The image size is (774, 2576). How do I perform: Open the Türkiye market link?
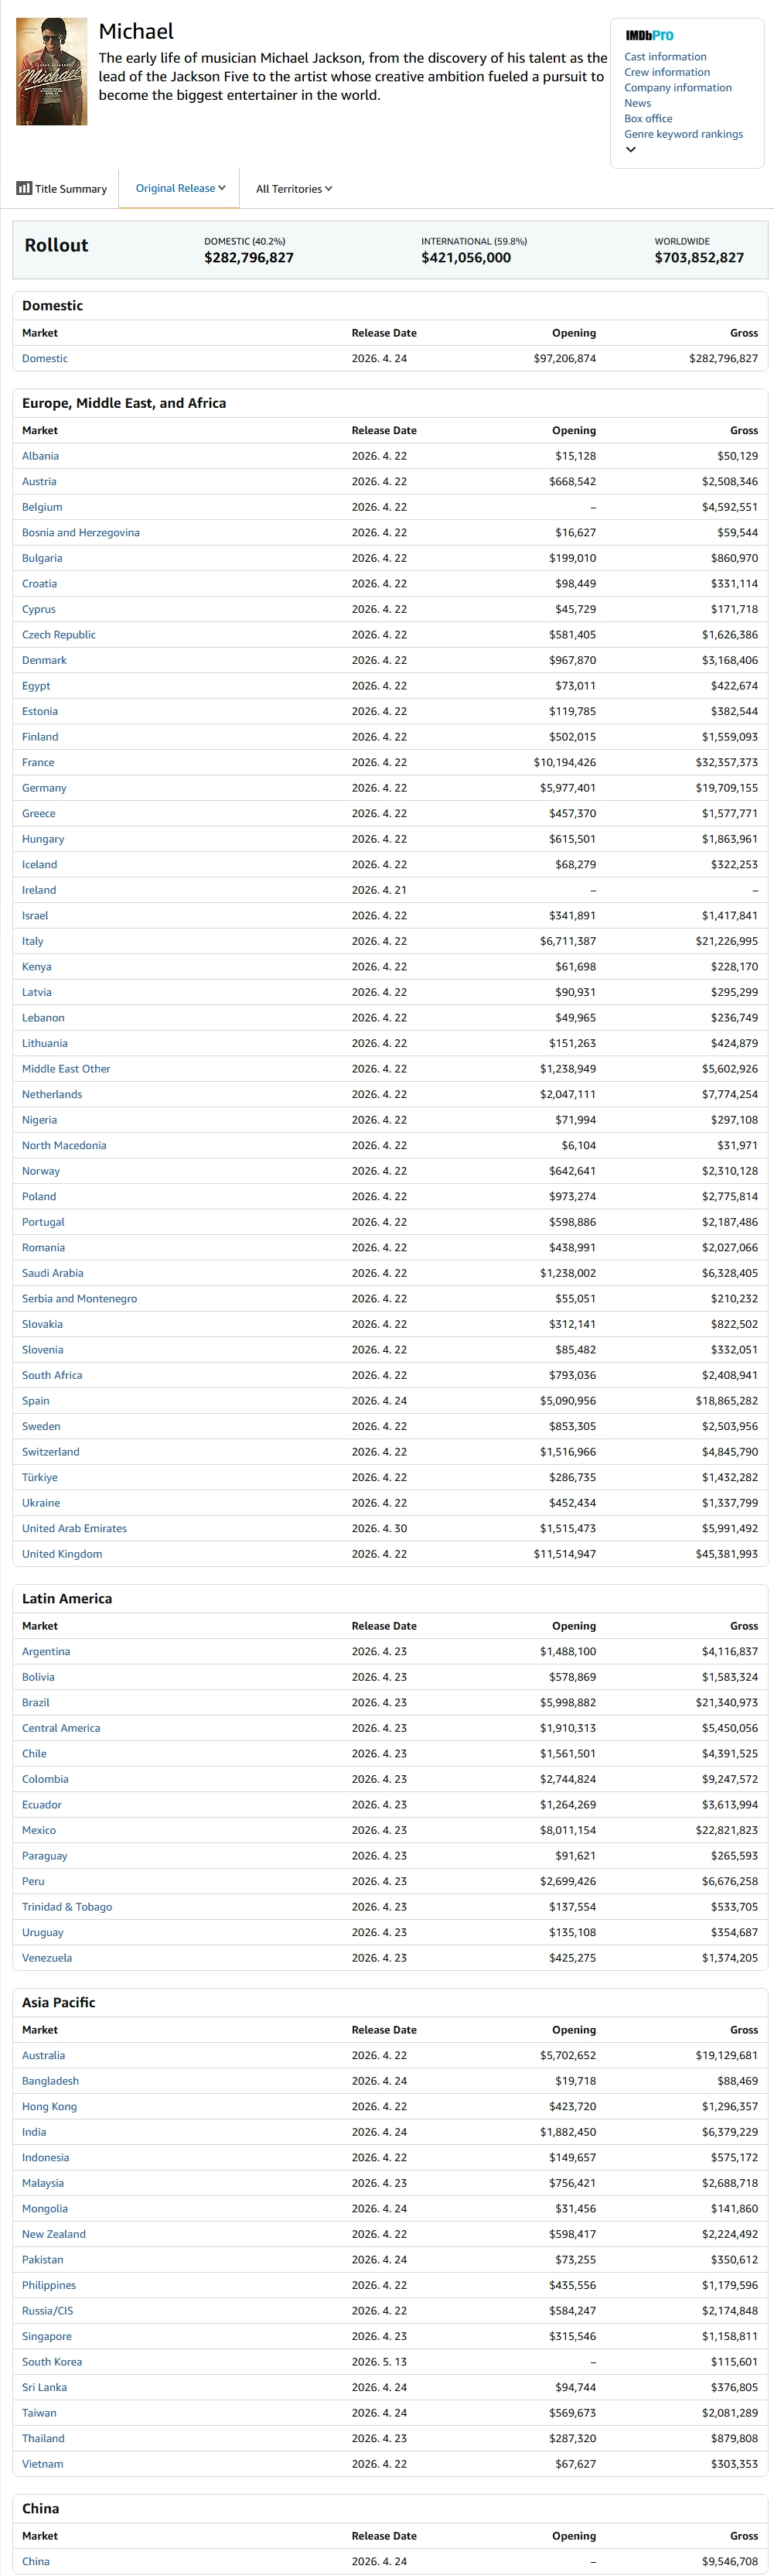[40, 1478]
